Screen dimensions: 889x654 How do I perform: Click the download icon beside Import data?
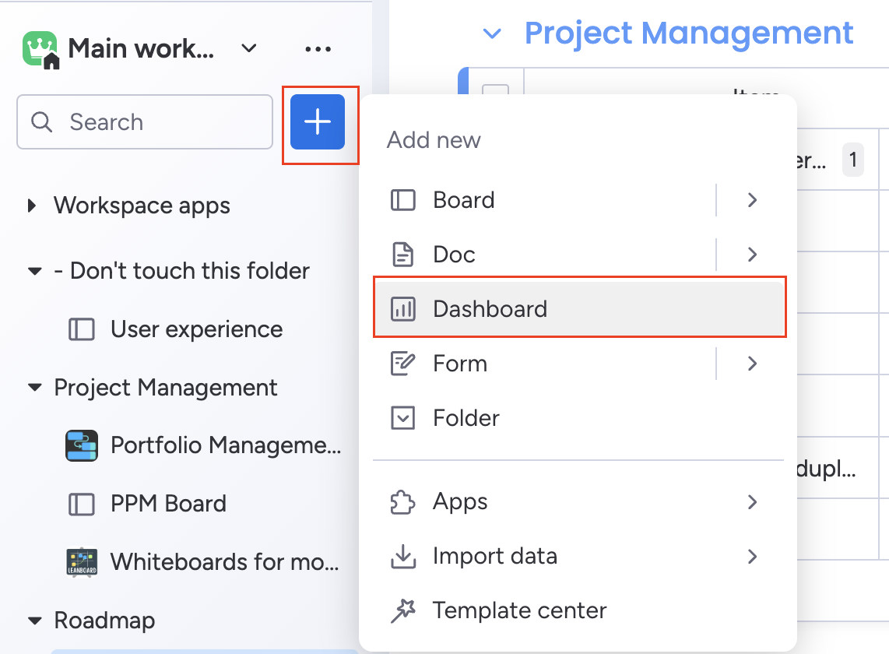pos(402,556)
